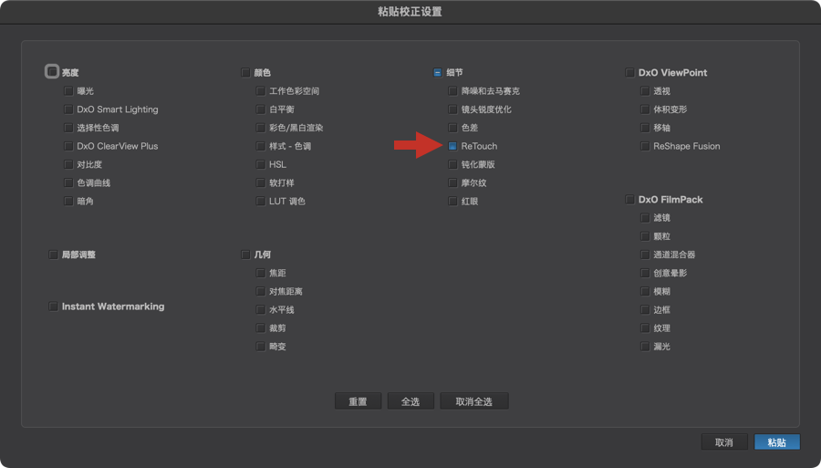Toggle the 红眼 checkbox
The image size is (821, 468).
[452, 201]
